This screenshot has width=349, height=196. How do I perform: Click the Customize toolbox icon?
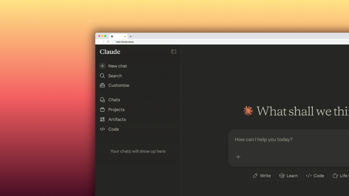pyautogui.click(x=102, y=85)
